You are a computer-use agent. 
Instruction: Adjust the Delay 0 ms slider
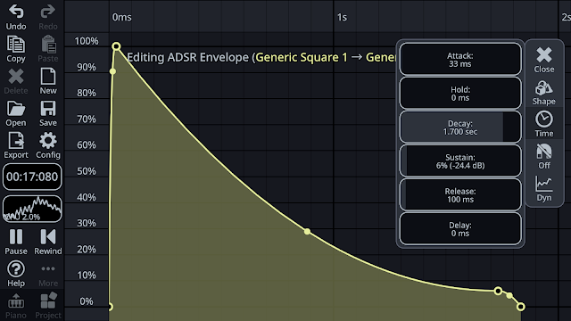point(460,228)
